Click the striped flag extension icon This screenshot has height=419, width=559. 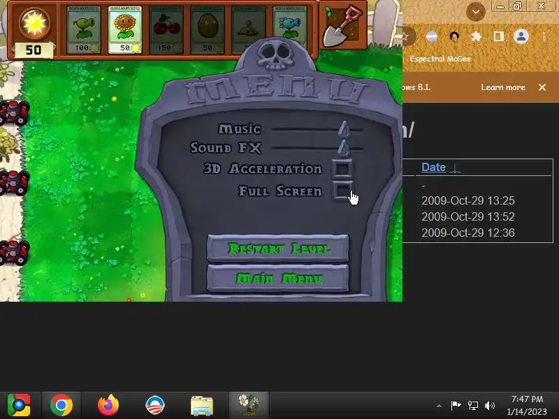tap(432, 36)
